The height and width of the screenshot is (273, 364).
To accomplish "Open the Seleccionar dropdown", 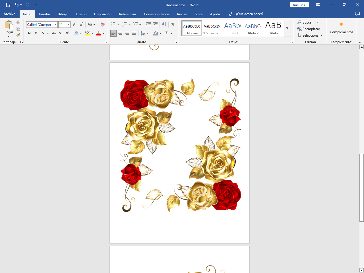I will coord(310,35).
